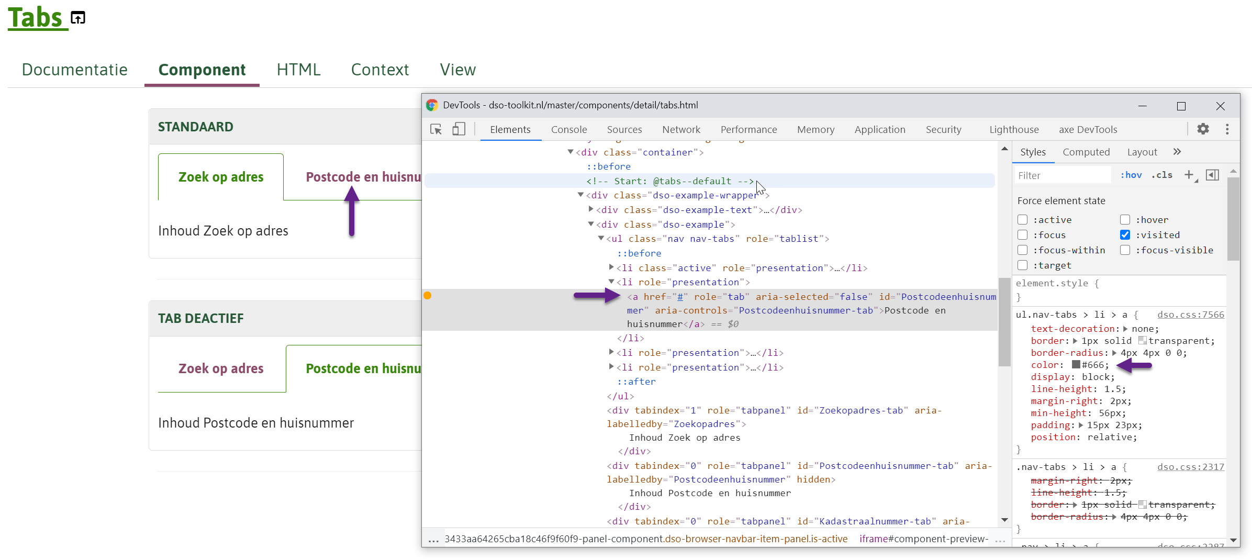Open Tabs preview in new window icon
This screenshot has width=1252, height=560.
[x=78, y=18]
